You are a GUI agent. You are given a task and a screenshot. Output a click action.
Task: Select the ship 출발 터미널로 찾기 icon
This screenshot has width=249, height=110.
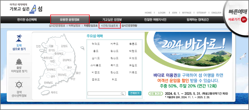(19, 62)
